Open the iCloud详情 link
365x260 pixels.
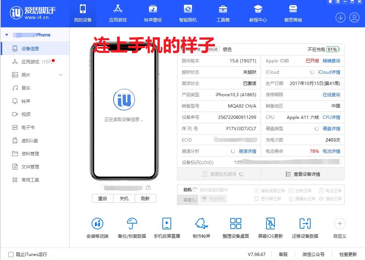(x=329, y=72)
